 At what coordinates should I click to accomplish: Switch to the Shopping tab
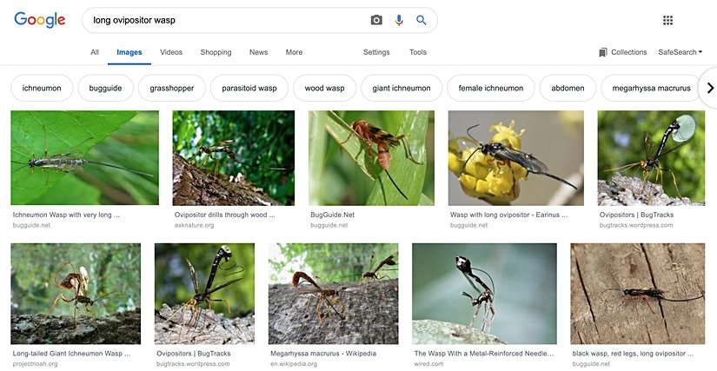tap(216, 52)
